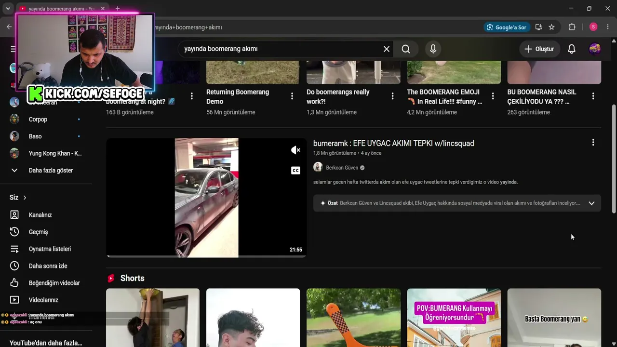The width and height of the screenshot is (617, 347).
Task: Click the Shorts section heading
Action: click(132, 278)
